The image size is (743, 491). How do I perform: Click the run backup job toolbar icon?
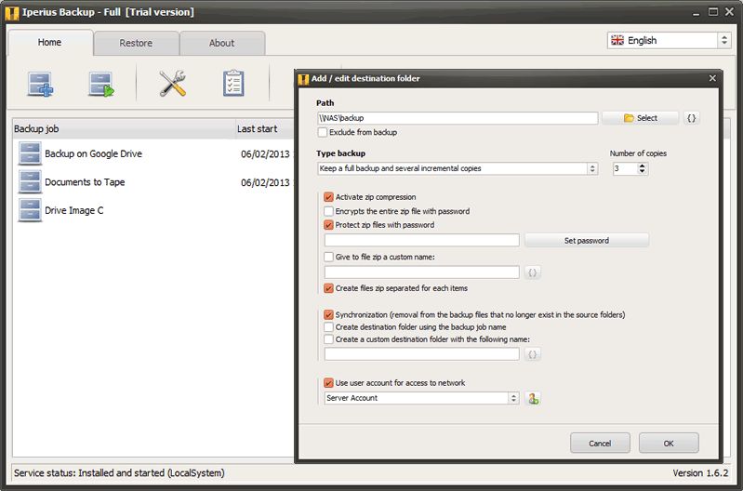click(100, 85)
